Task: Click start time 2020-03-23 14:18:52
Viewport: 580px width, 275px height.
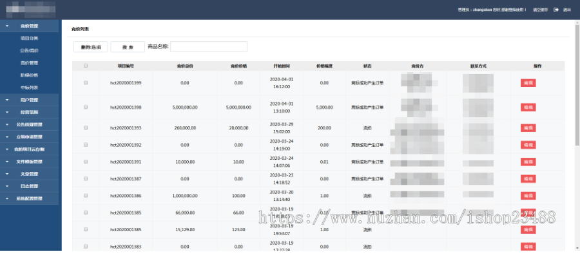Action: 282,178
